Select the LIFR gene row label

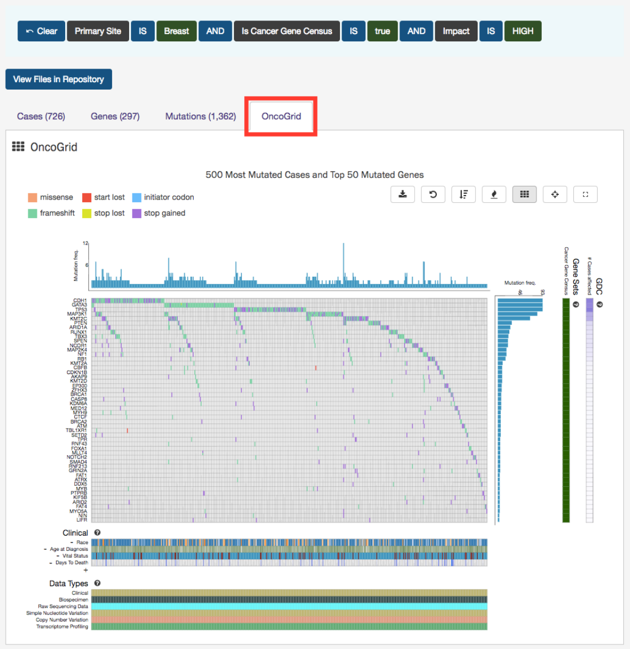click(x=82, y=520)
